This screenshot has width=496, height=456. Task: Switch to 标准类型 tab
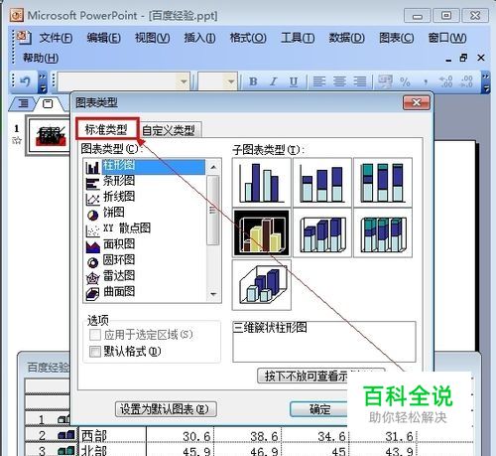(x=106, y=129)
